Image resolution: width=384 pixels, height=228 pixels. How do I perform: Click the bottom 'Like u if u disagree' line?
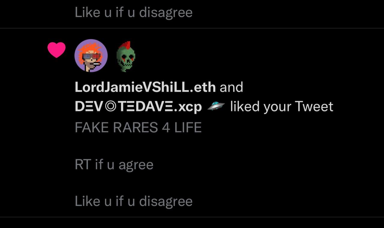(133, 201)
